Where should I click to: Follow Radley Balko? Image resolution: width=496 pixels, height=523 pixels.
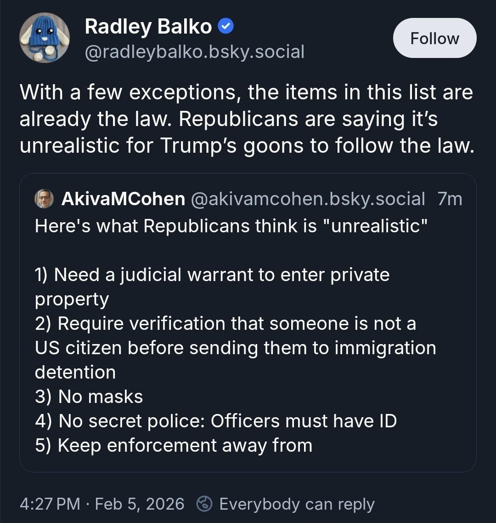tap(434, 38)
